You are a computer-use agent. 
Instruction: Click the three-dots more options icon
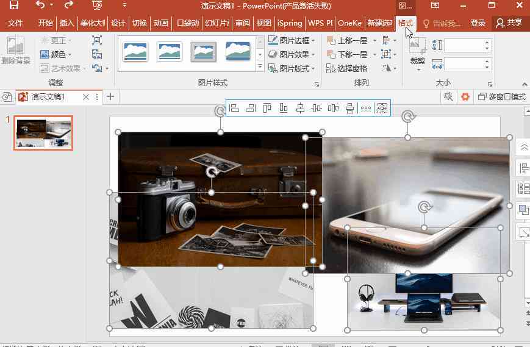pos(366,108)
